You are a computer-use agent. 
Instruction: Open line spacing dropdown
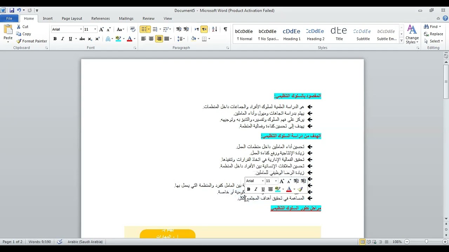point(181,39)
